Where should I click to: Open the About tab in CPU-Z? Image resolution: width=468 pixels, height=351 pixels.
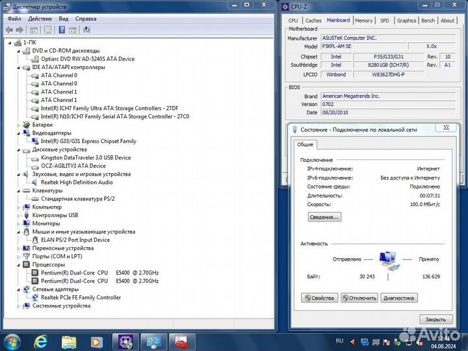point(447,21)
